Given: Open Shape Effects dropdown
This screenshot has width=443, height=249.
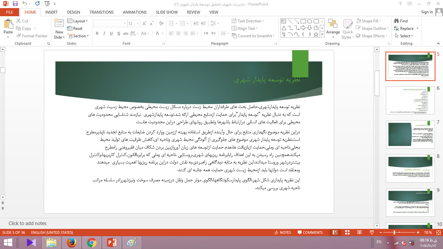Looking at the screenshot, I should pos(372,36).
